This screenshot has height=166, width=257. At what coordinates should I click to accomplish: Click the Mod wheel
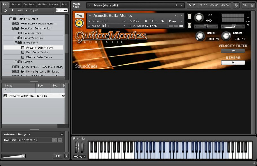(82, 147)
